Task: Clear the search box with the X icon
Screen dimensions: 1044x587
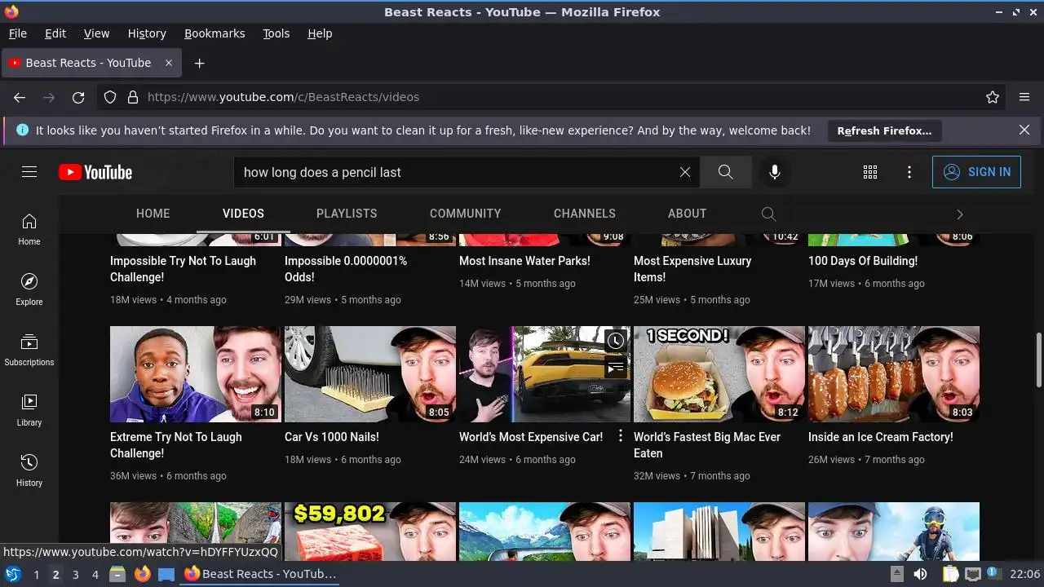Action: point(685,172)
